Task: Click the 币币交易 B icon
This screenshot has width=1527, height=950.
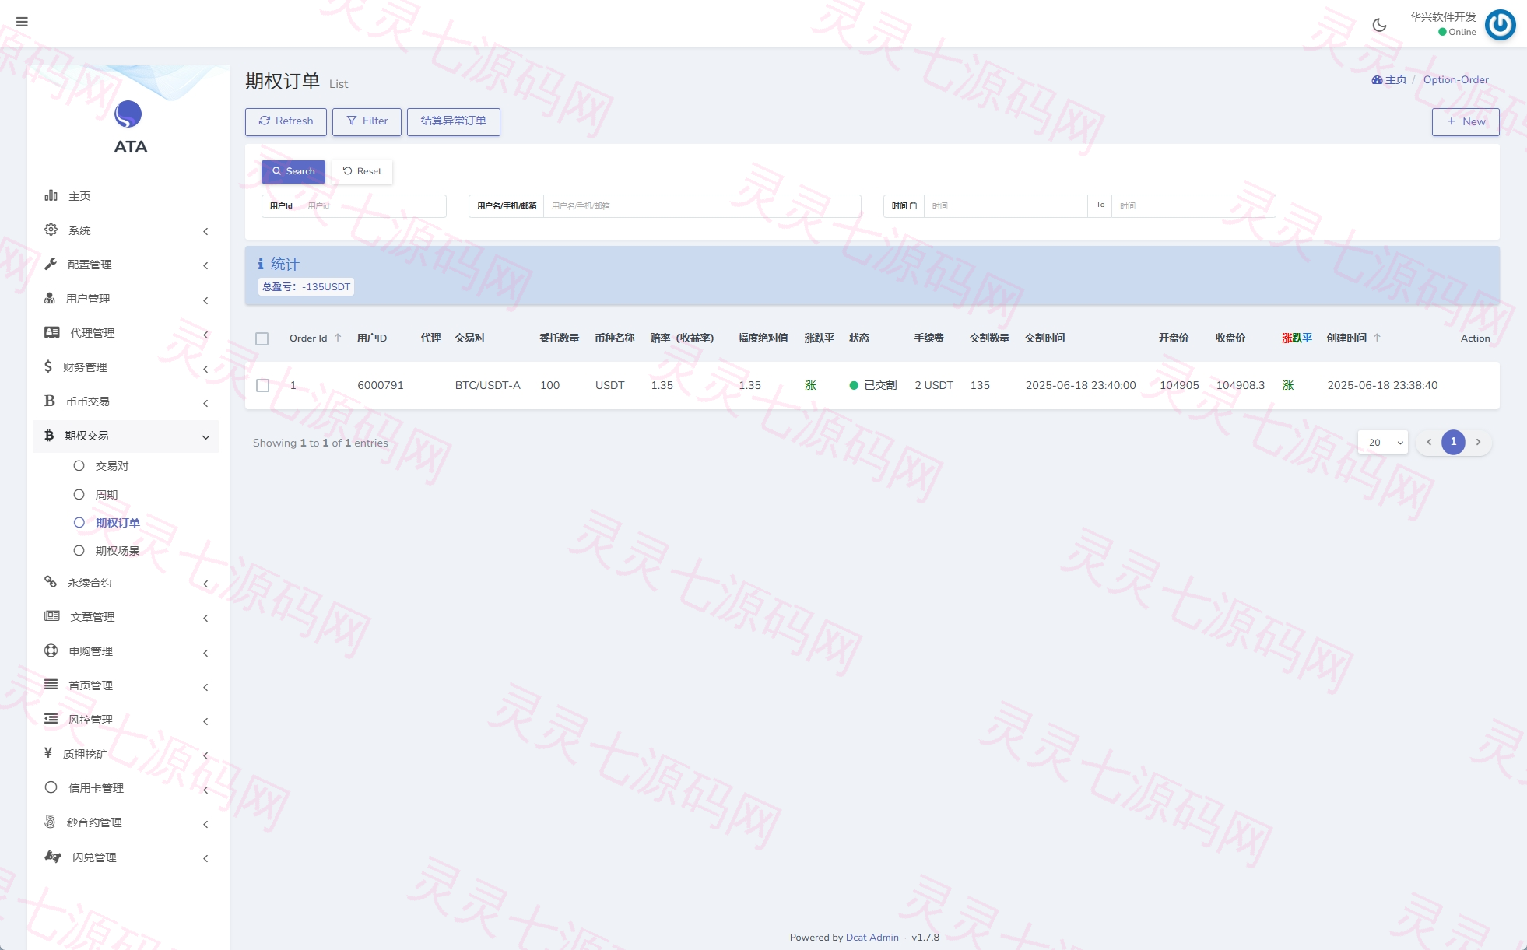Action: [x=50, y=401]
